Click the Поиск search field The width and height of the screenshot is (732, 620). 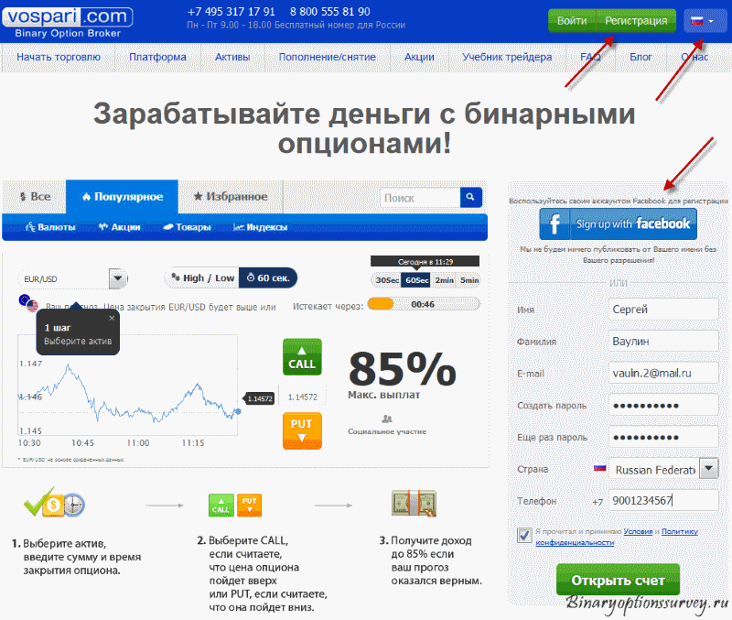click(420, 198)
